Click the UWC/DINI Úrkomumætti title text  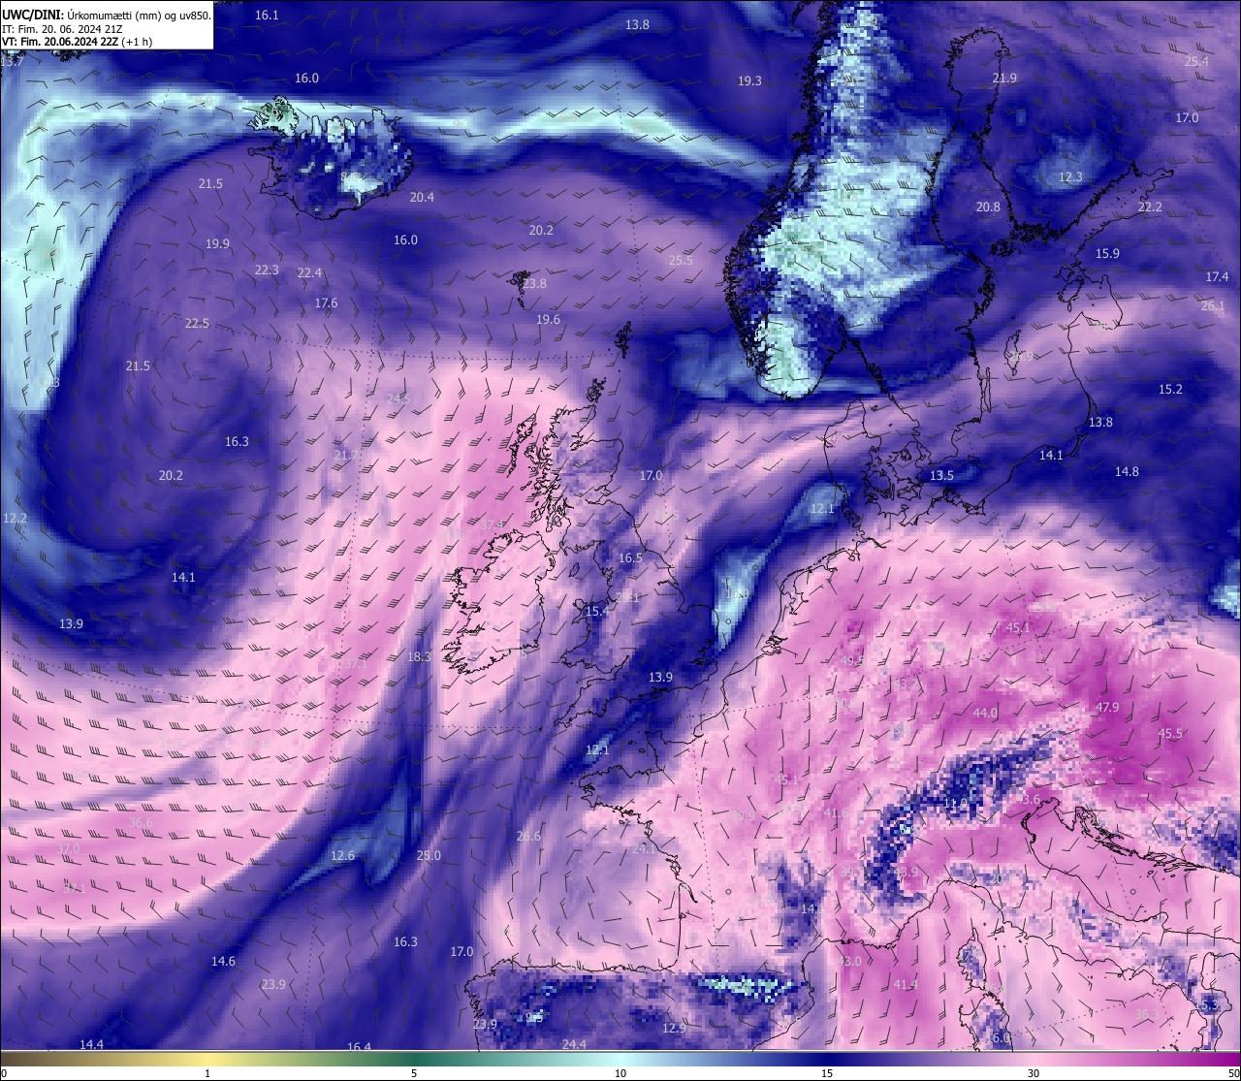pyautogui.click(x=107, y=16)
